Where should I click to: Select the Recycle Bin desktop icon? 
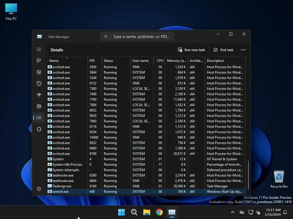(x=279, y=179)
